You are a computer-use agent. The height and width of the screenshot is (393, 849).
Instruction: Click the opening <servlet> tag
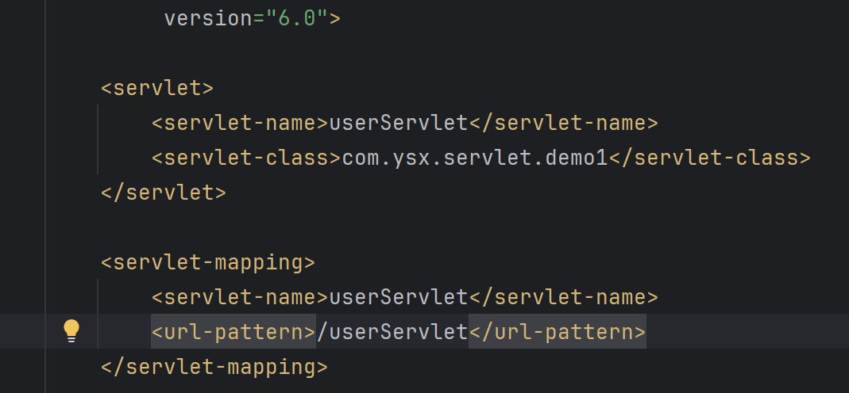coord(157,88)
